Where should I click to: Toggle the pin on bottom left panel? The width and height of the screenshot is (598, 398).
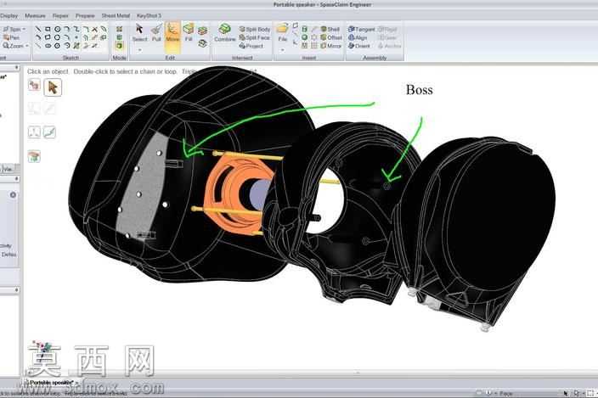point(16,290)
